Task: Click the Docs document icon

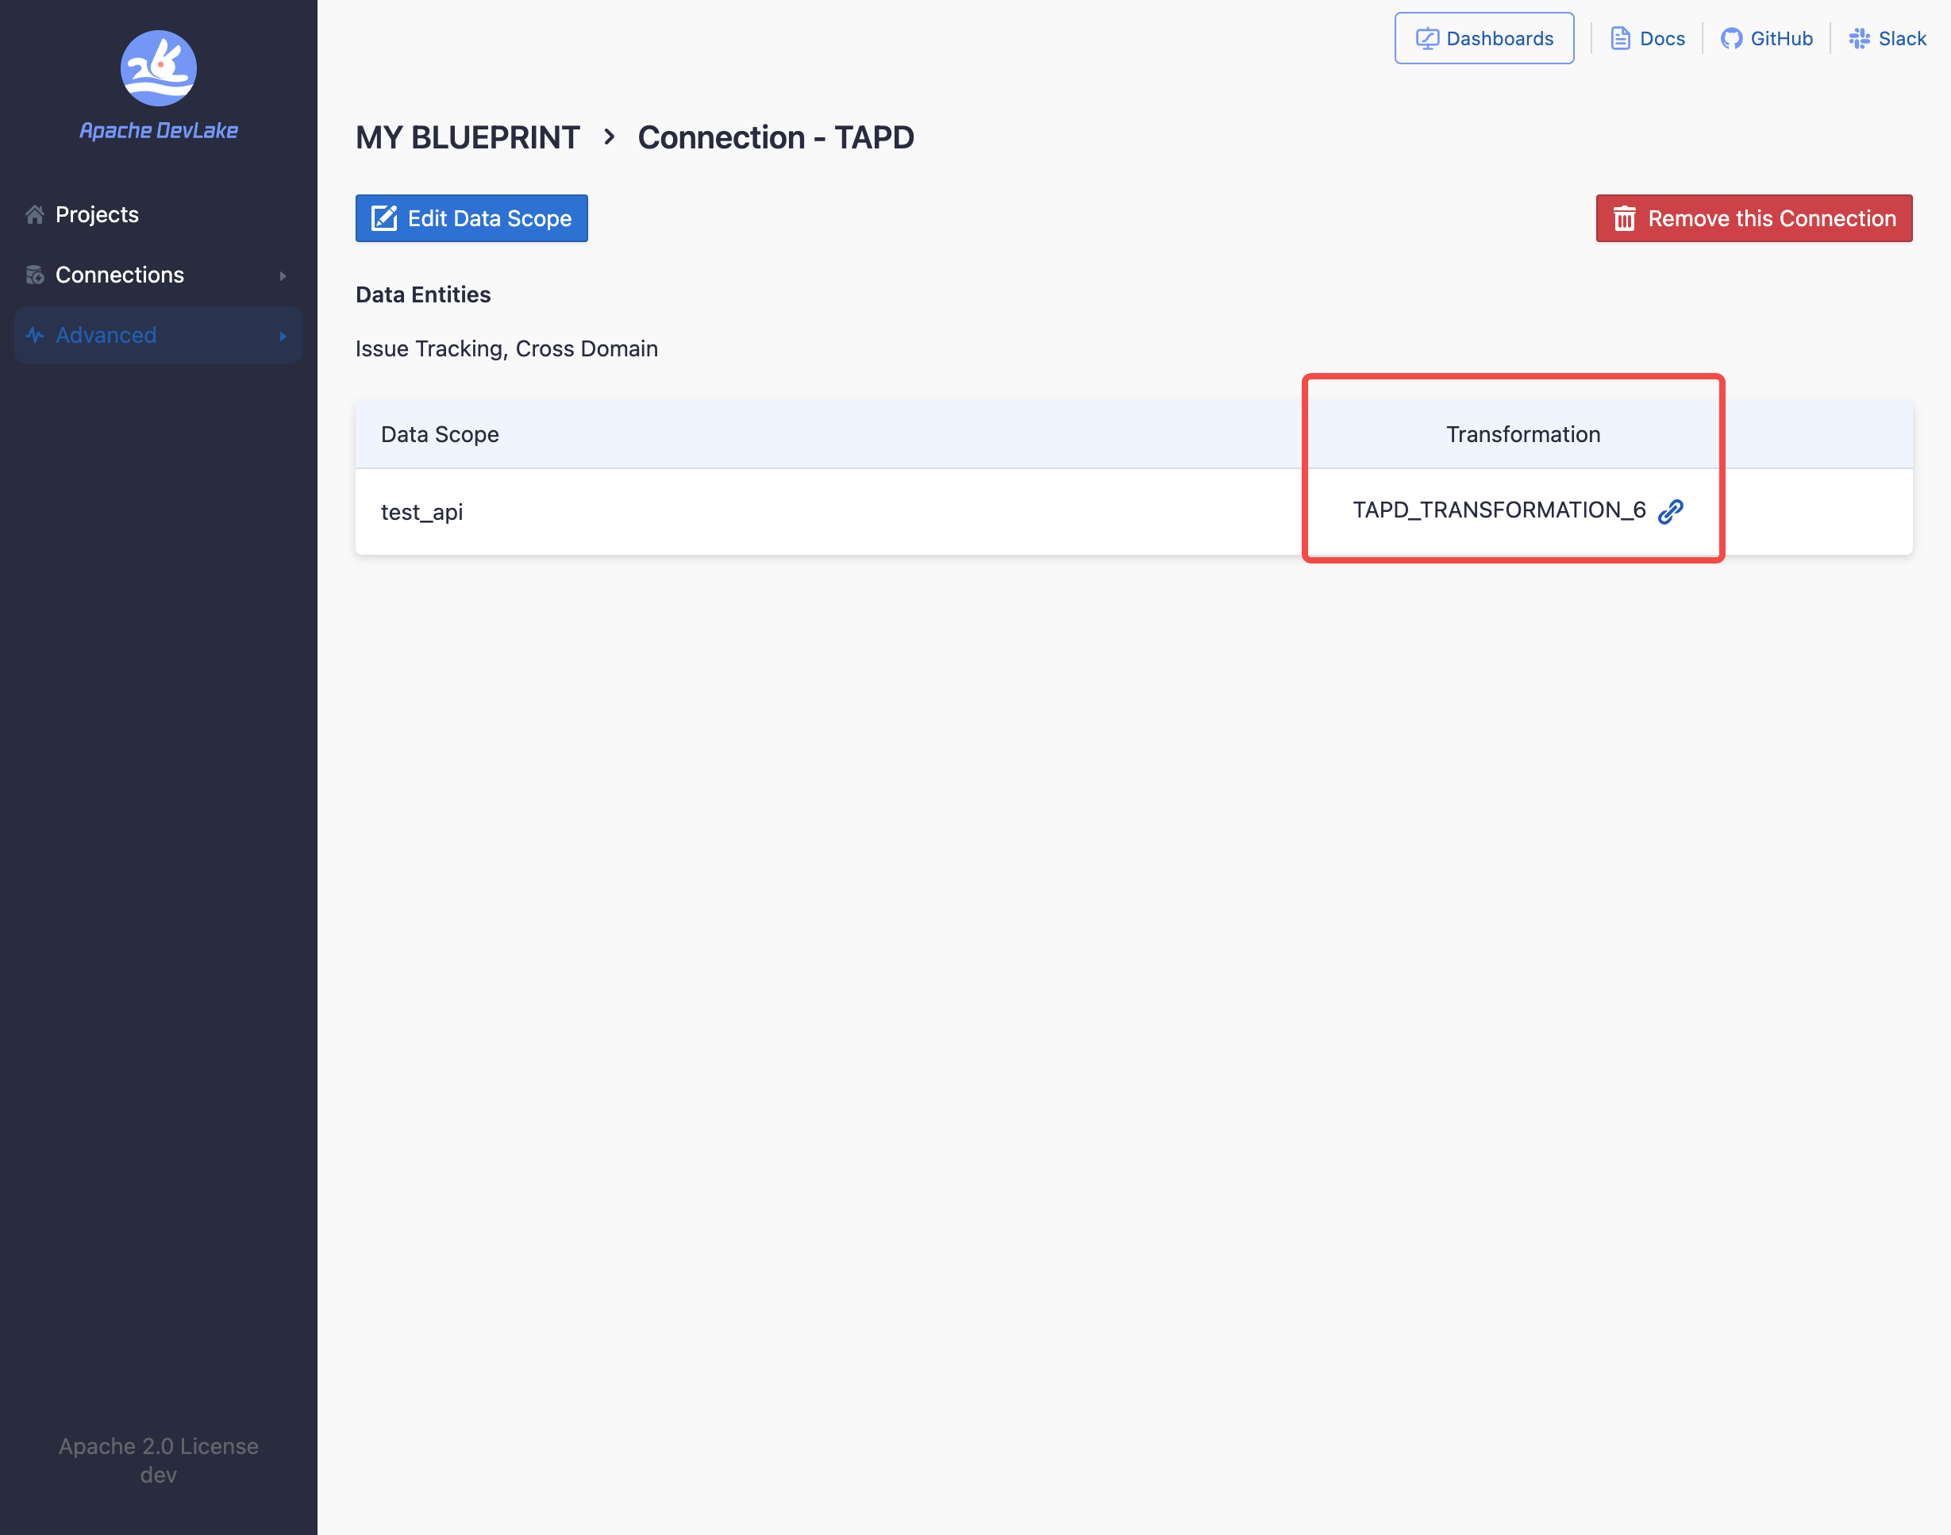Action: pyautogui.click(x=1620, y=39)
